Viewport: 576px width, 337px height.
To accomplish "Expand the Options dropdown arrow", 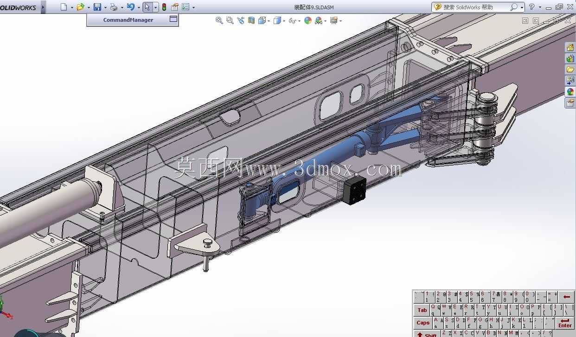I will pyautogui.click(x=193, y=7).
